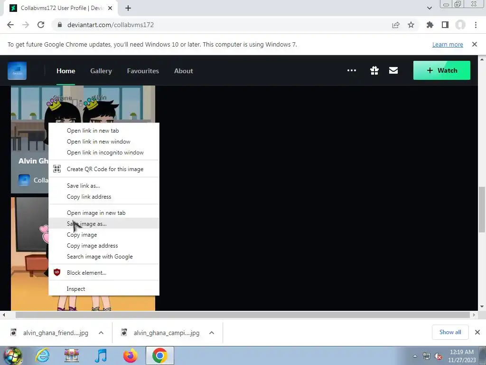Click the address bar URL field
This screenshot has width=486, height=365.
[x=220, y=25]
